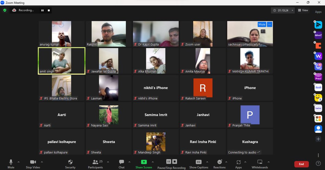Click the Kushagra tile connecting to audio
The image size is (325, 170).
(250, 142)
